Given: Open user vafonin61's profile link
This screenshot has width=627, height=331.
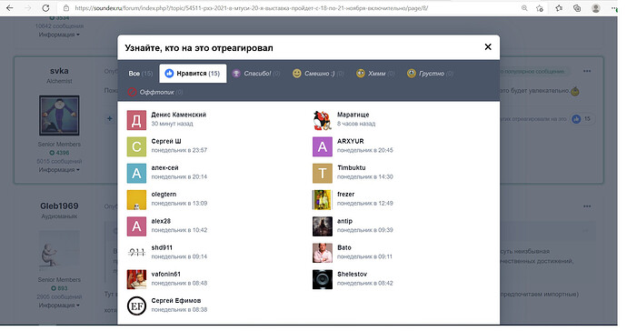Looking at the screenshot, I should click(166, 274).
